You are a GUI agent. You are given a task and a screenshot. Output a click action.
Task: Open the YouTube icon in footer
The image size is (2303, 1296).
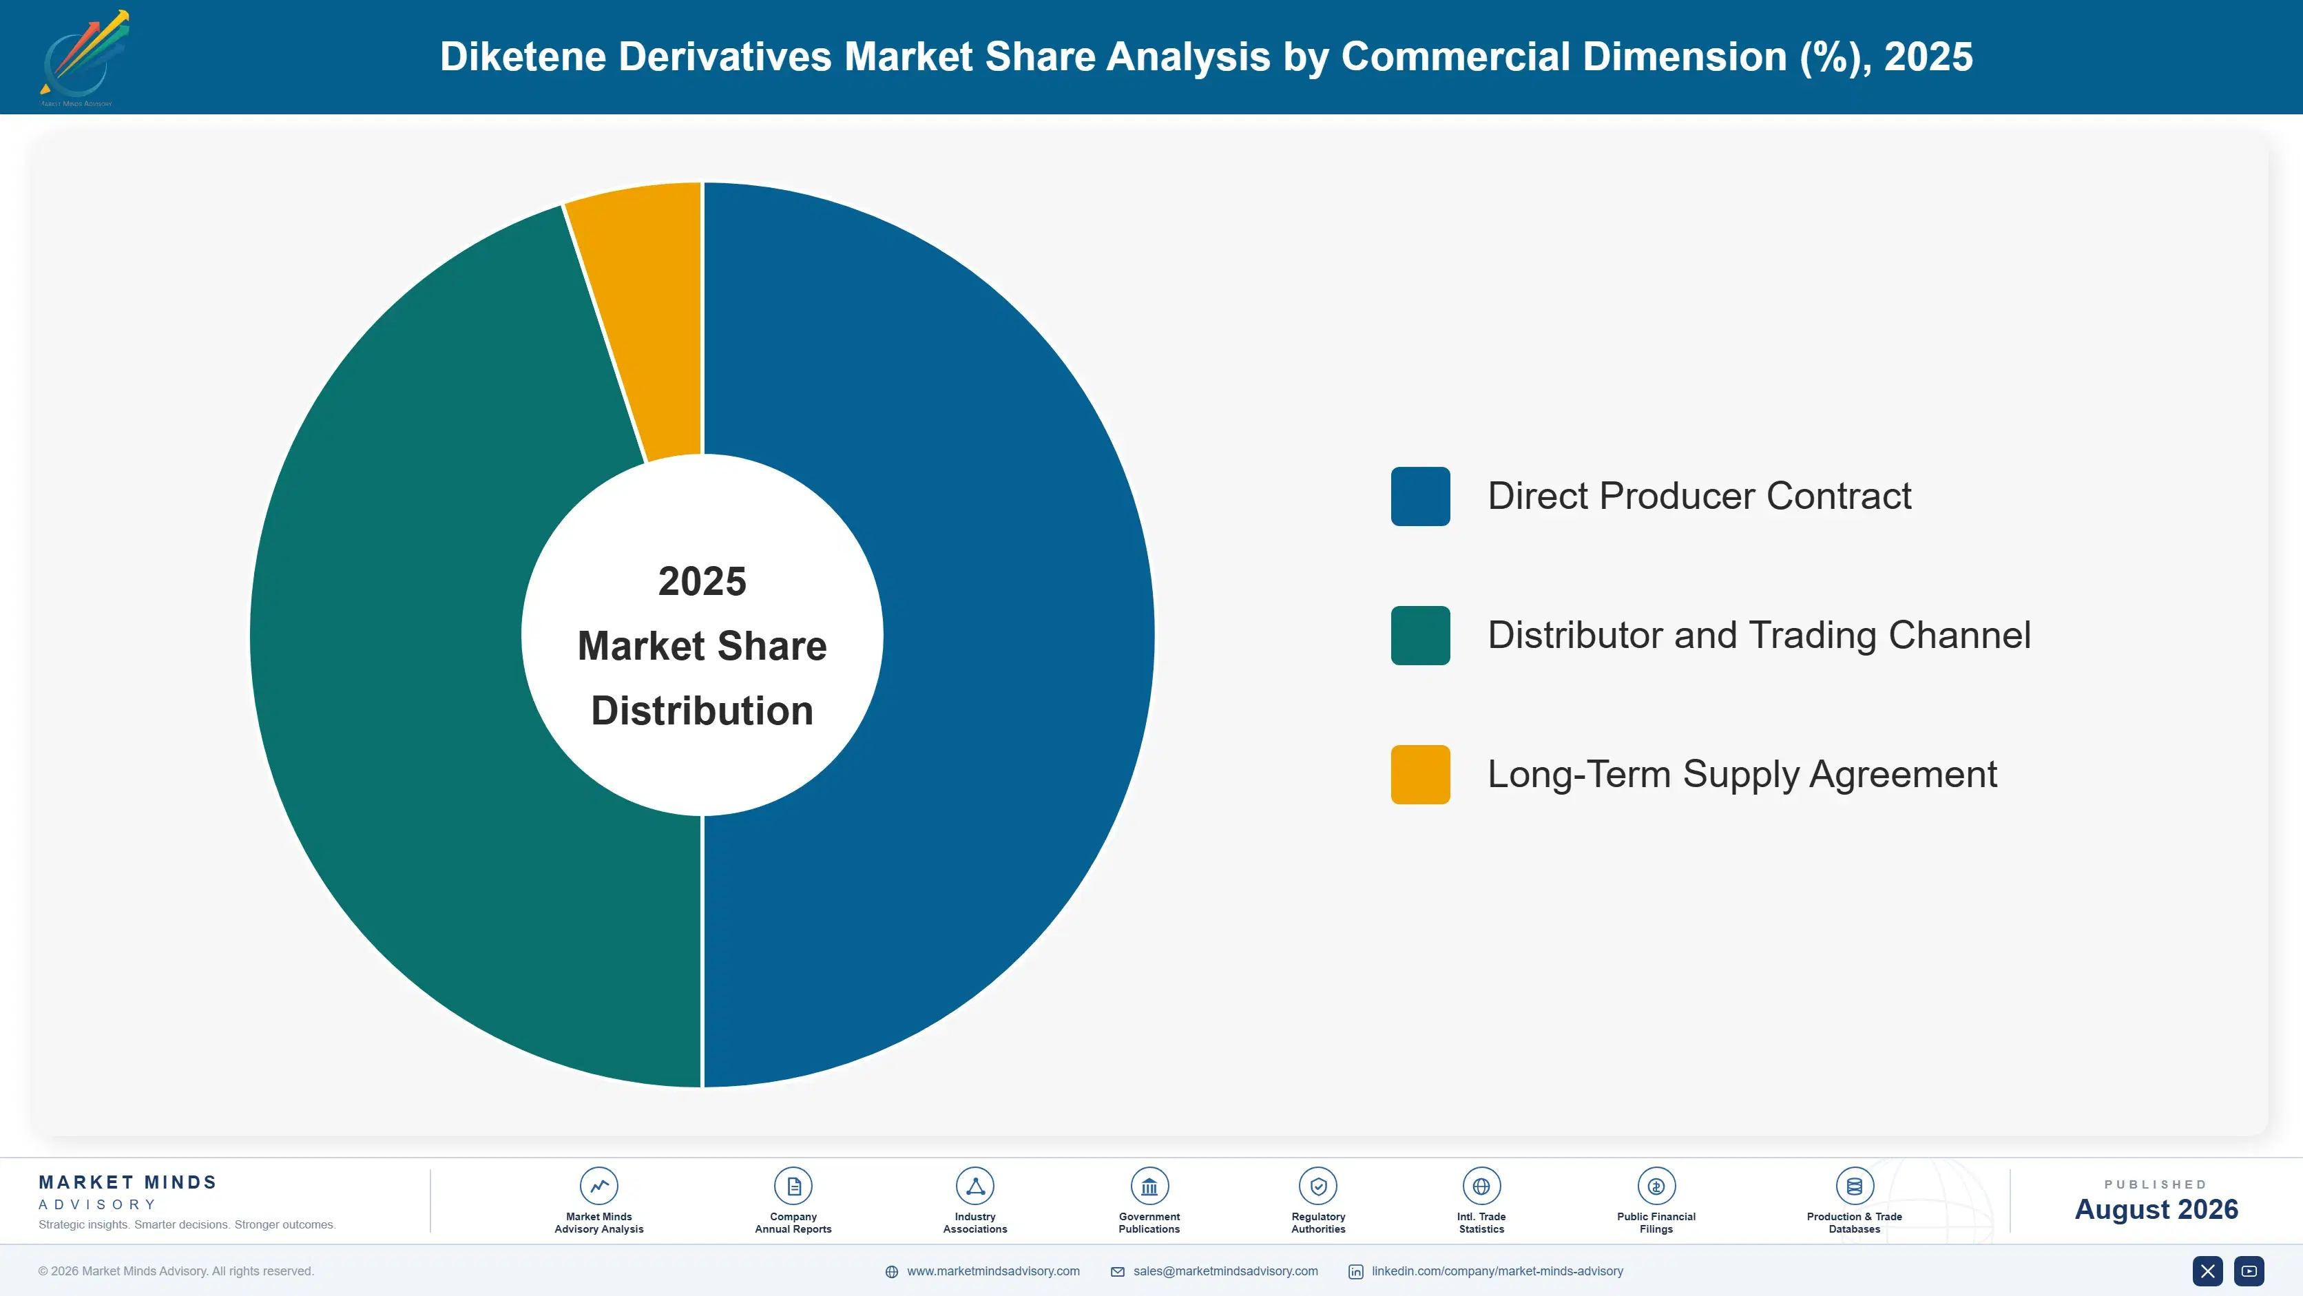(2249, 1271)
